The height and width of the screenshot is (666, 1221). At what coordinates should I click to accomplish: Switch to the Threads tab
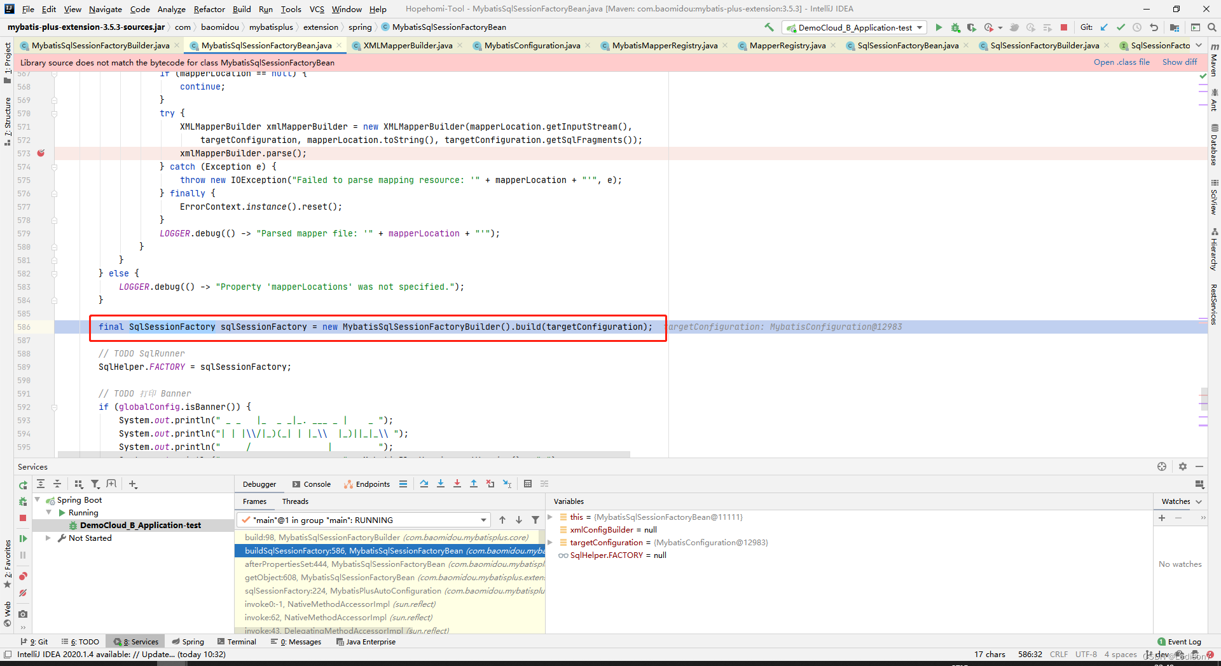tap(295, 501)
